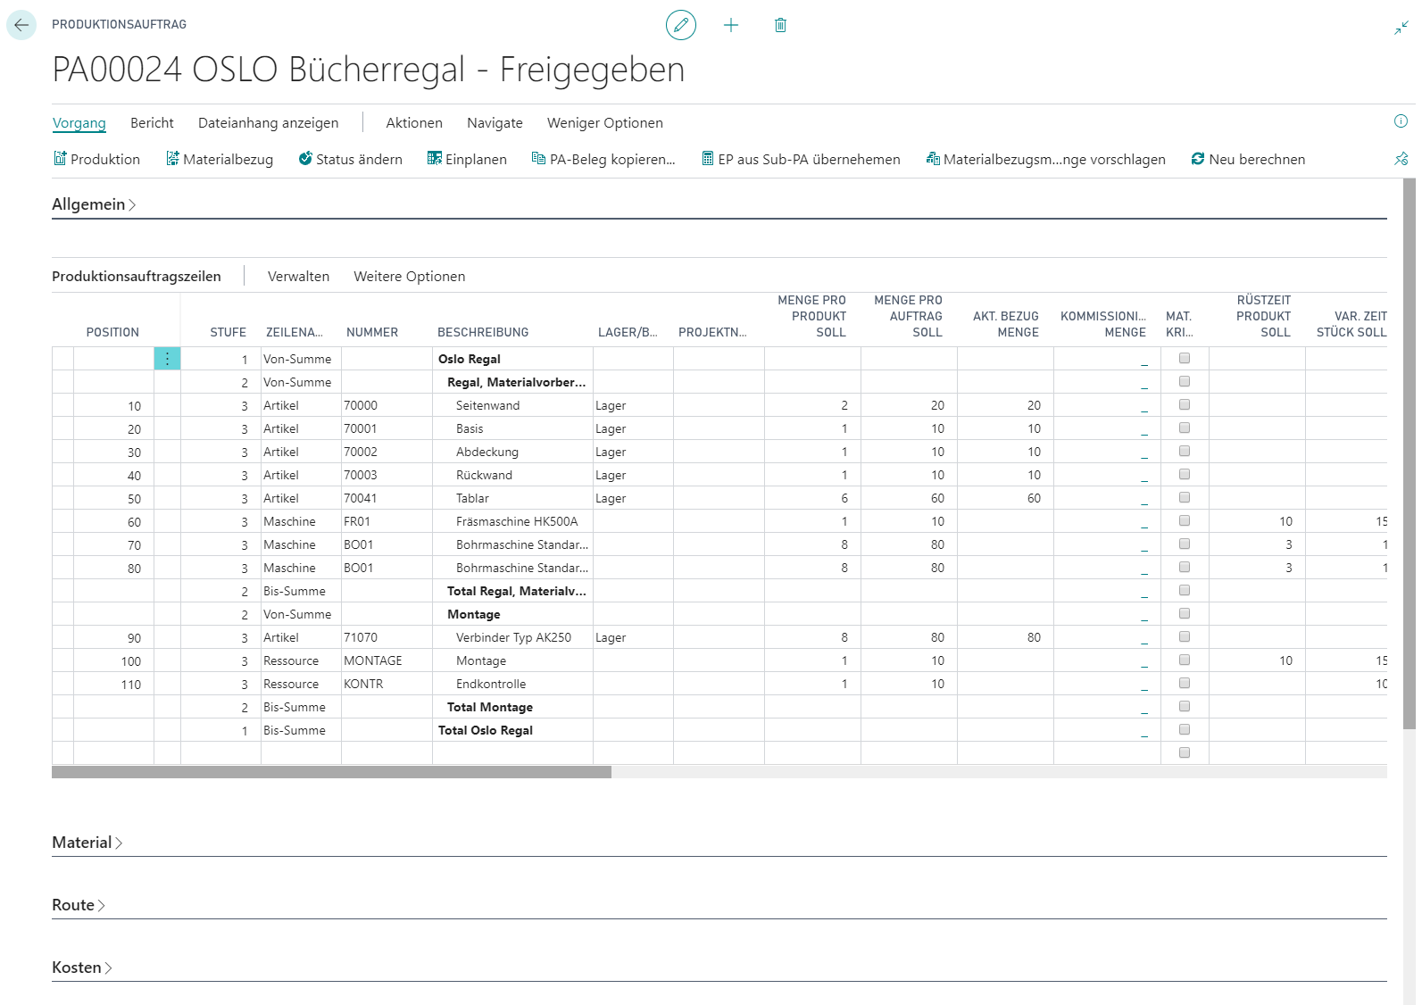Tick Mat. Kri. checkbox for Seitenwand row
1422x1005 pixels.
tap(1185, 404)
